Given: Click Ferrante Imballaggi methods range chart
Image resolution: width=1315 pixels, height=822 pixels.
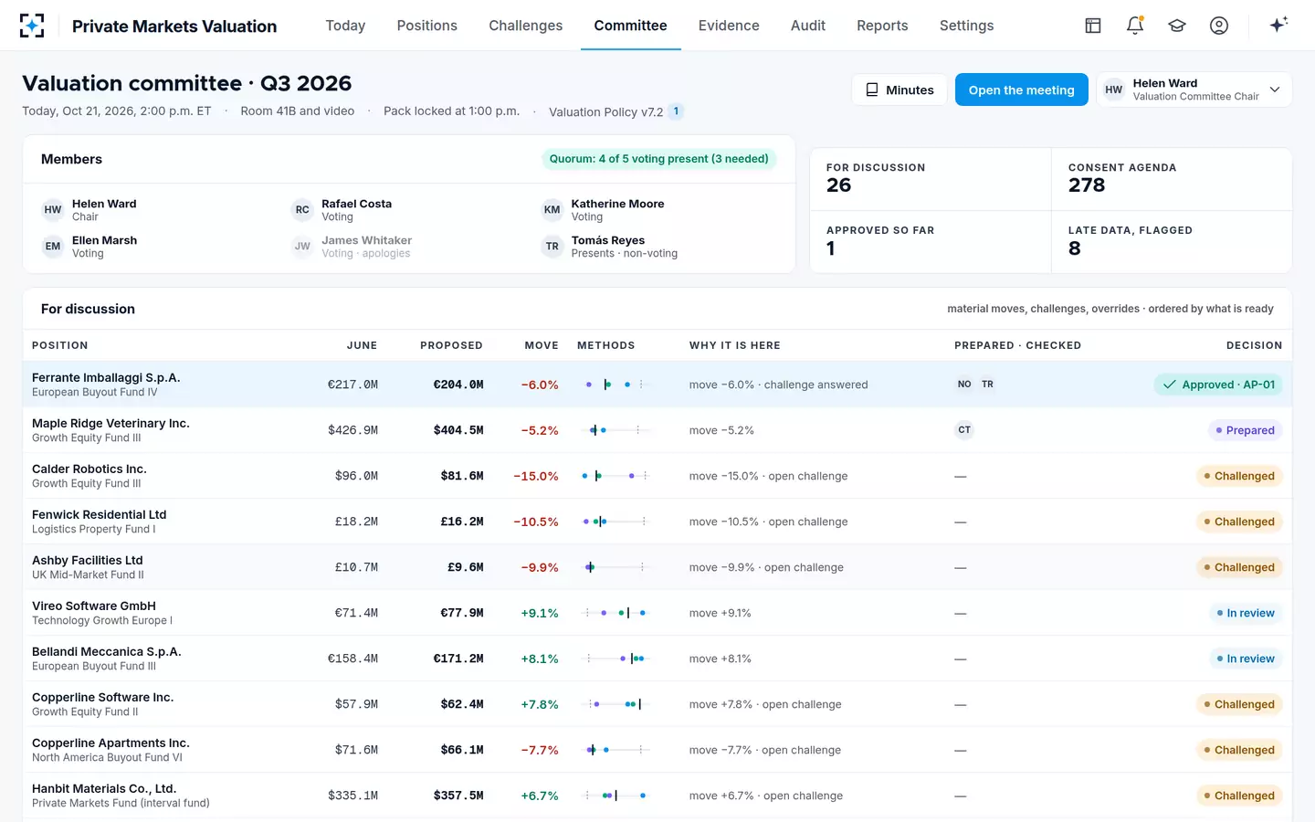Looking at the screenshot, I should point(615,385).
